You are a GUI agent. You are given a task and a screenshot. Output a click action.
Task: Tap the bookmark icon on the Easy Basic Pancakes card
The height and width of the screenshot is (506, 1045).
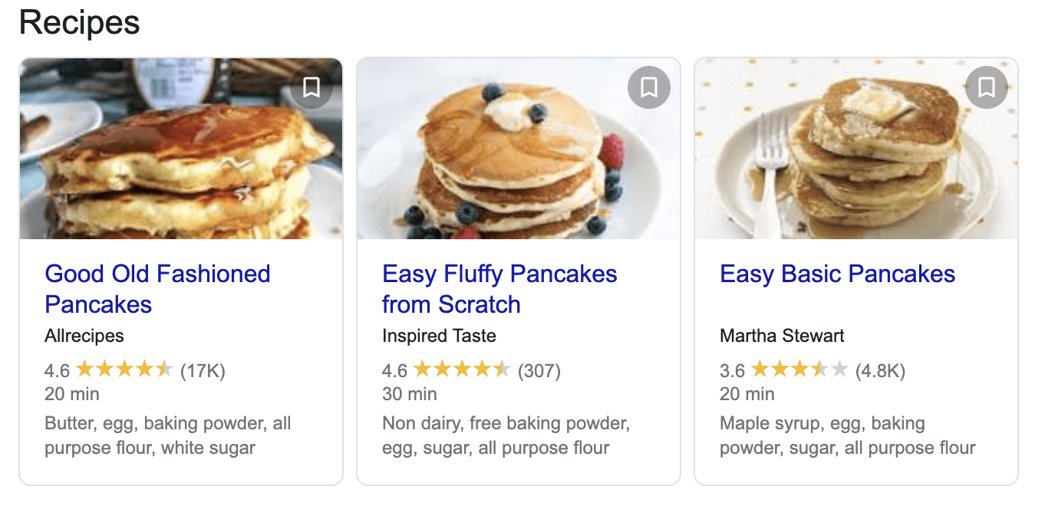(985, 87)
